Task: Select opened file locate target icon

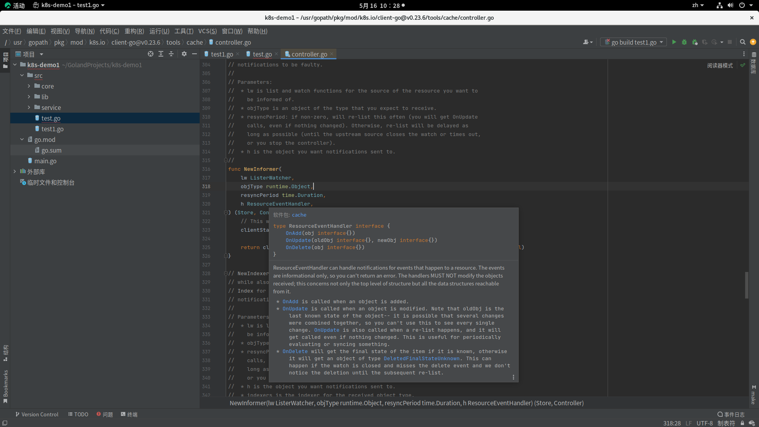Action: (151, 54)
